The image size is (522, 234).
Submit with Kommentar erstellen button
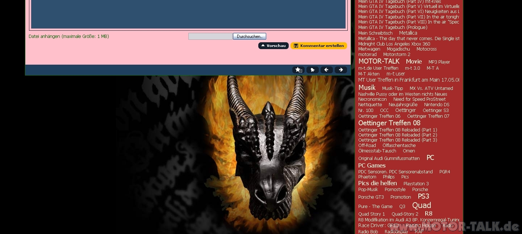point(319,46)
